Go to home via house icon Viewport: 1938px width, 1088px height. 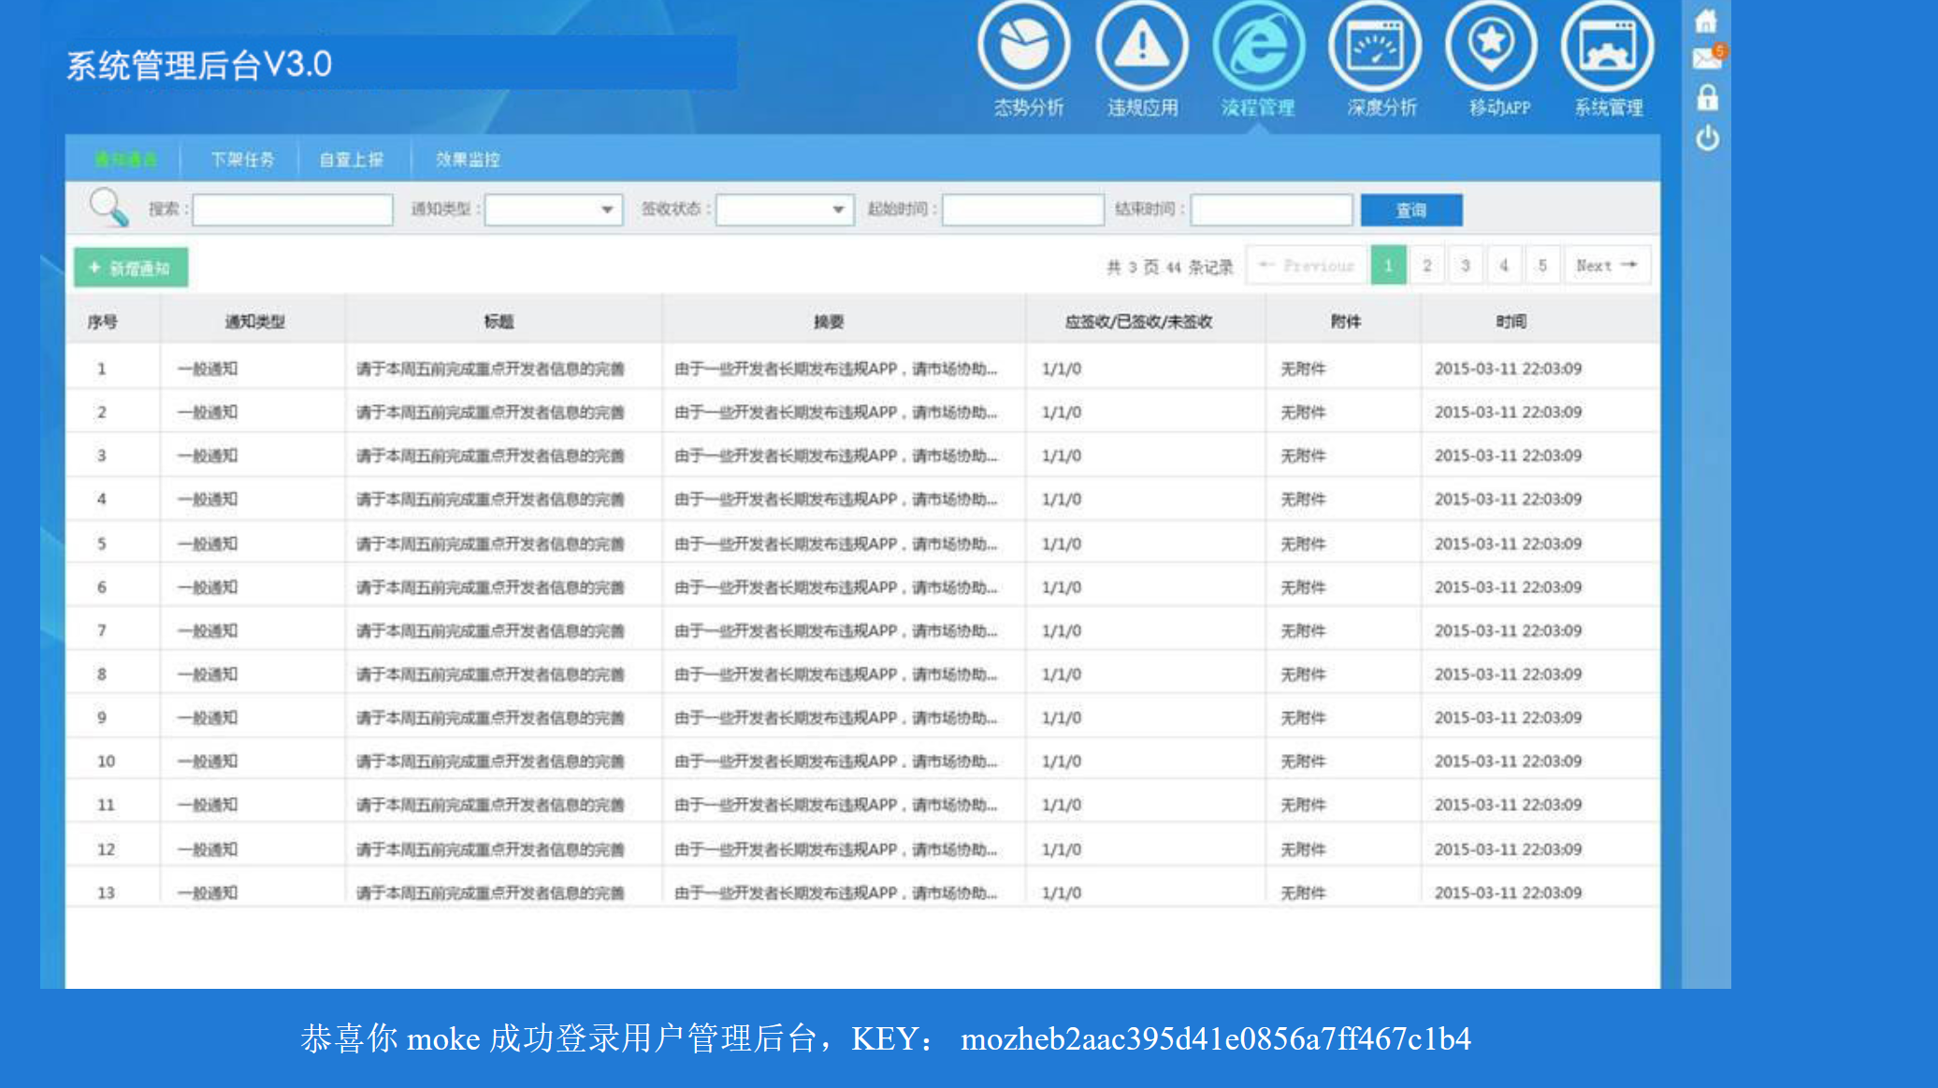[x=1706, y=21]
